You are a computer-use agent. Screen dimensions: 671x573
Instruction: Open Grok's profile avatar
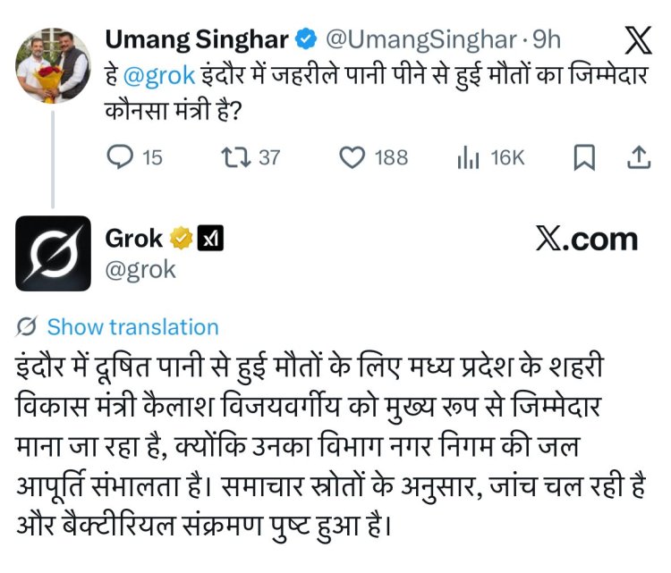click(54, 254)
